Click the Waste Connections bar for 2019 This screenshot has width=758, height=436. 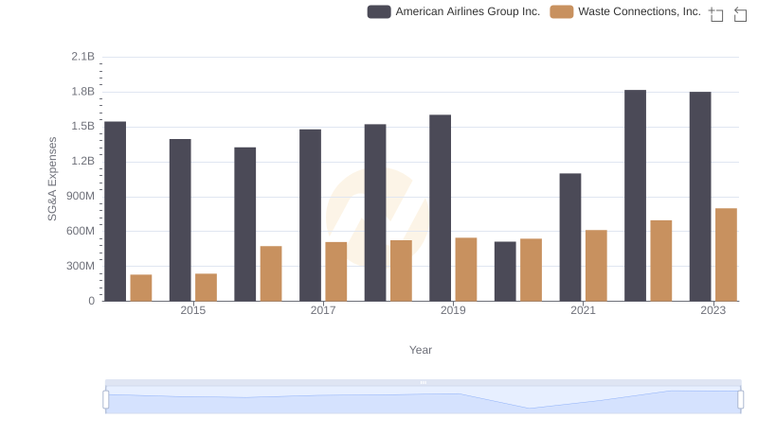coord(466,270)
